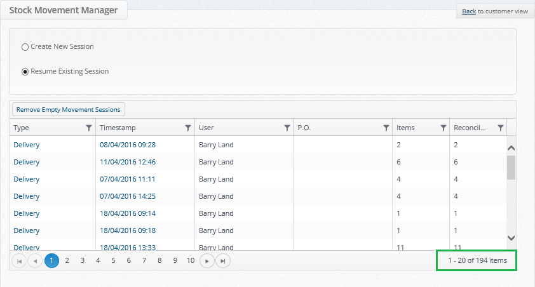The image size is (535, 287).
Task: Open the Items column filter
Action: pyautogui.click(x=444, y=128)
